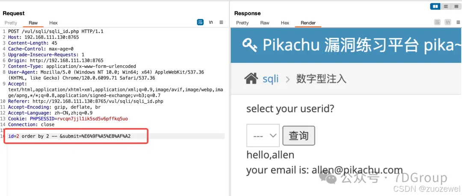Open the Response Pretty tab
This screenshot has width=462, height=196.
coord(243,23)
